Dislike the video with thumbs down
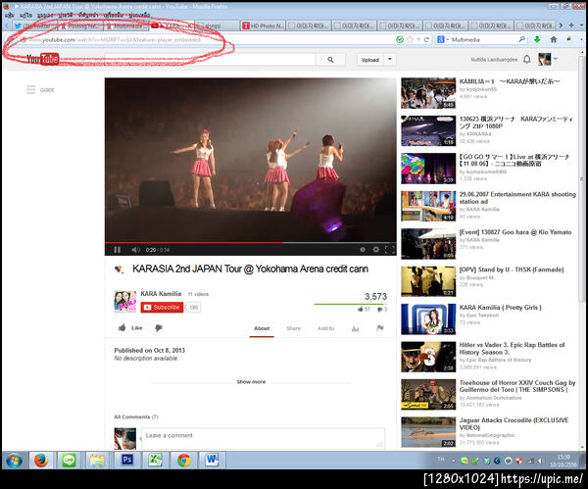The image size is (588, 489). click(x=159, y=328)
